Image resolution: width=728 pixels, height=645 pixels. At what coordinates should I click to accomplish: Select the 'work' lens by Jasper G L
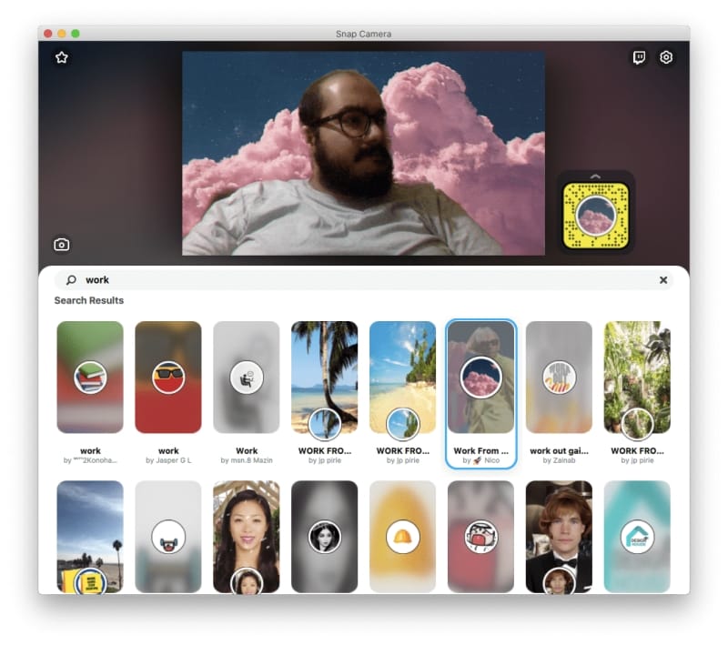tap(168, 393)
